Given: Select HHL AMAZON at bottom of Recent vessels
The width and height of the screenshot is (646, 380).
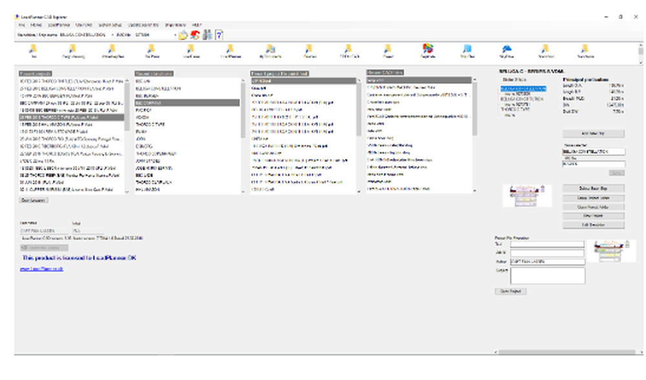Looking at the screenshot, I should (x=187, y=189).
